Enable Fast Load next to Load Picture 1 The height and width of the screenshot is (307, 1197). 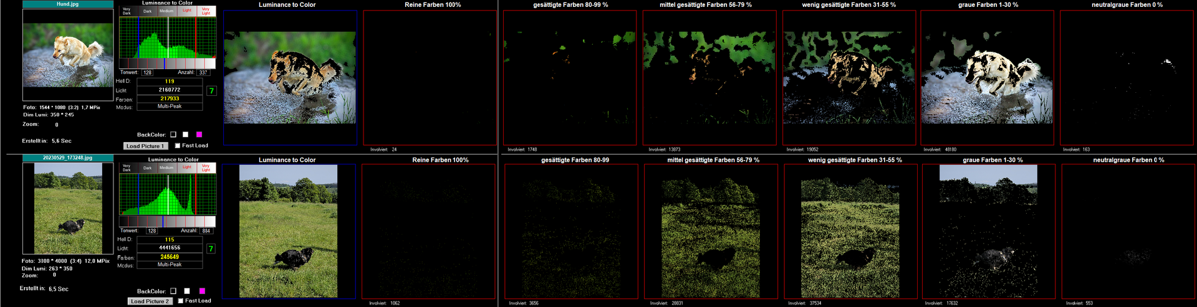pyautogui.click(x=178, y=146)
